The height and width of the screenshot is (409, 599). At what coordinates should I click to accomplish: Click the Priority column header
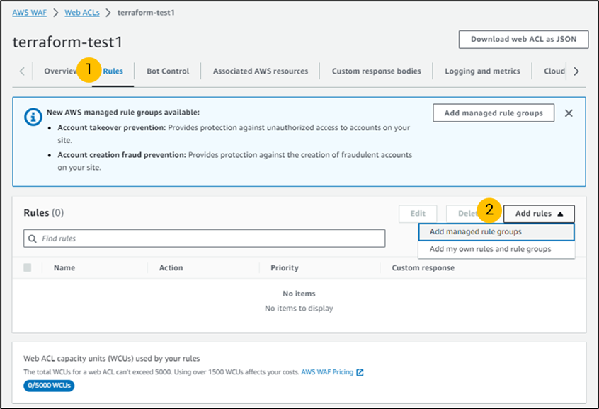click(x=285, y=268)
